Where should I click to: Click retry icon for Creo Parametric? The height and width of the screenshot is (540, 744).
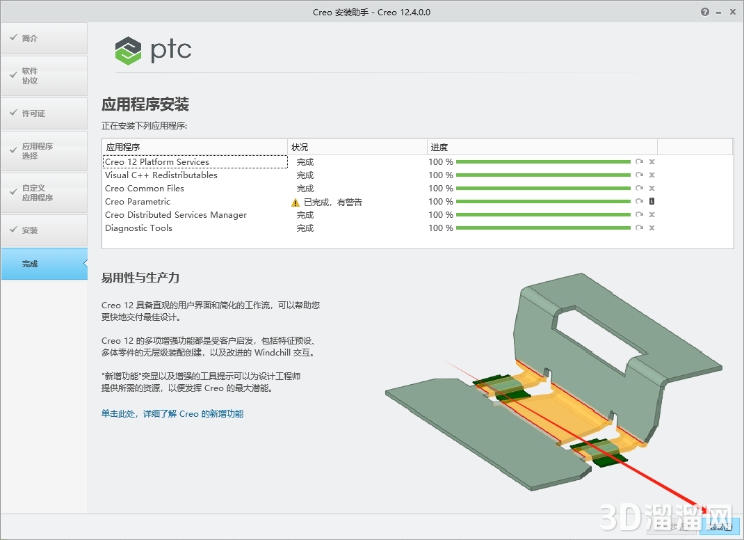(639, 201)
